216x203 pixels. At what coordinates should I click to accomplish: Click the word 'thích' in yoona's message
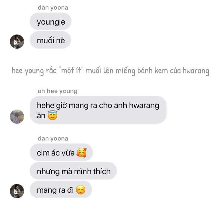(102, 171)
